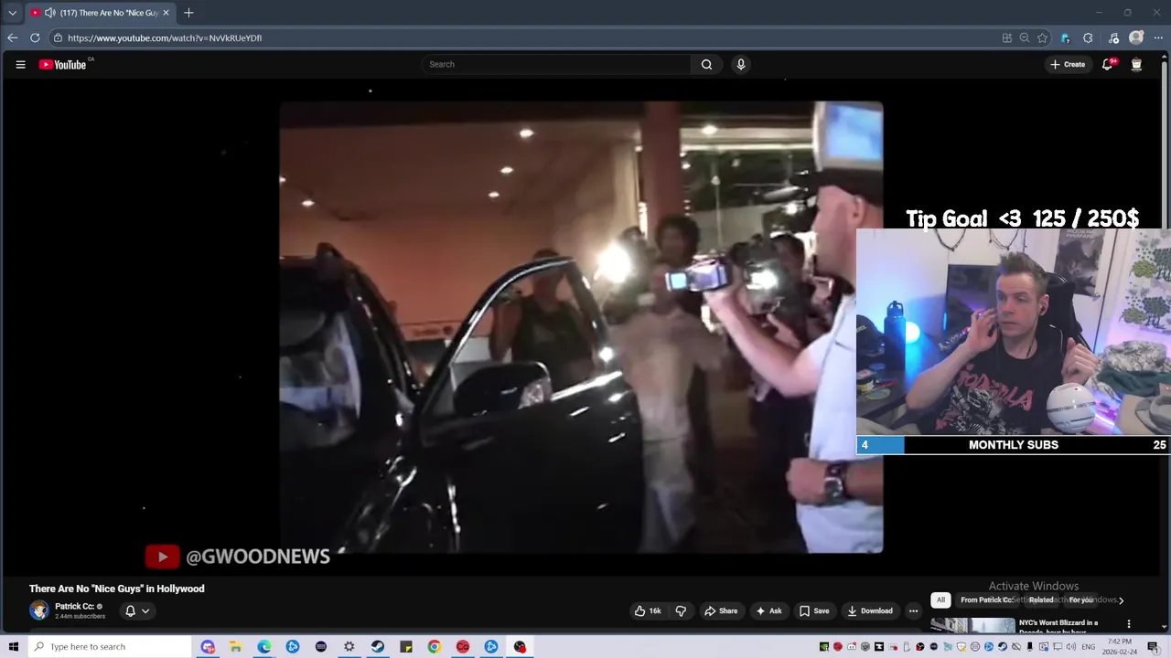
Task: Open the tab search dropdown arrow
Action: click(x=12, y=13)
